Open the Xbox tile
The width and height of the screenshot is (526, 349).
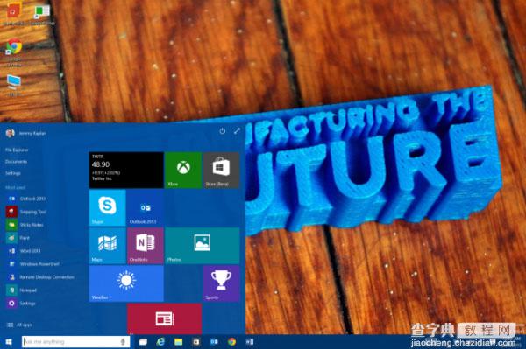tap(183, 170)
